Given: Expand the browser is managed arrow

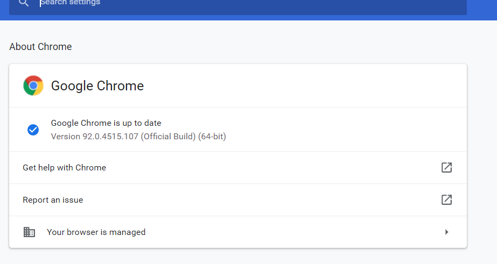Looking at the screenshot, I should point(446,232).
